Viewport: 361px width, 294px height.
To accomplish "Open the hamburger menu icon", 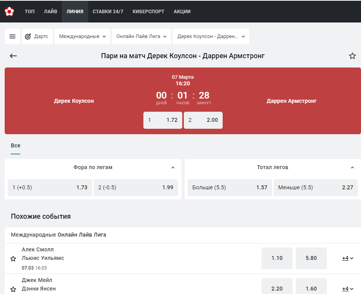I will 12,36.
